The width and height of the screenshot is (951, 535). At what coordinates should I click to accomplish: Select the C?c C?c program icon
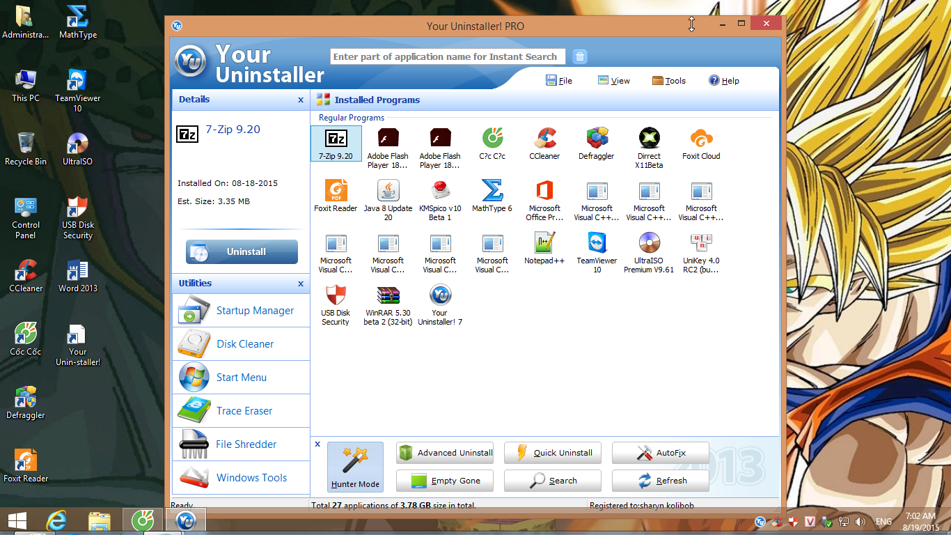point(492,144)
